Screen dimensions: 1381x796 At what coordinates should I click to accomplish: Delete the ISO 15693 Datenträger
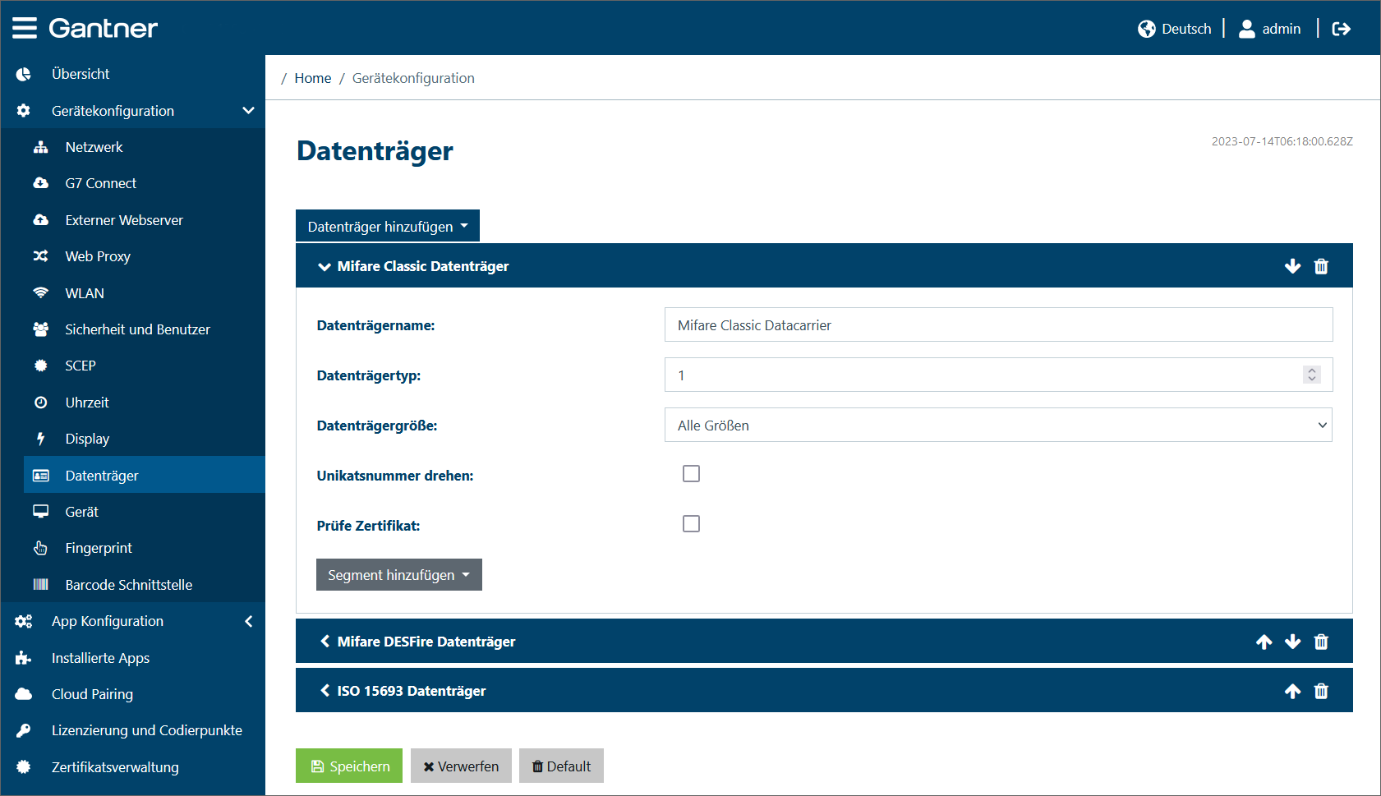click(x=1321, y=691)
